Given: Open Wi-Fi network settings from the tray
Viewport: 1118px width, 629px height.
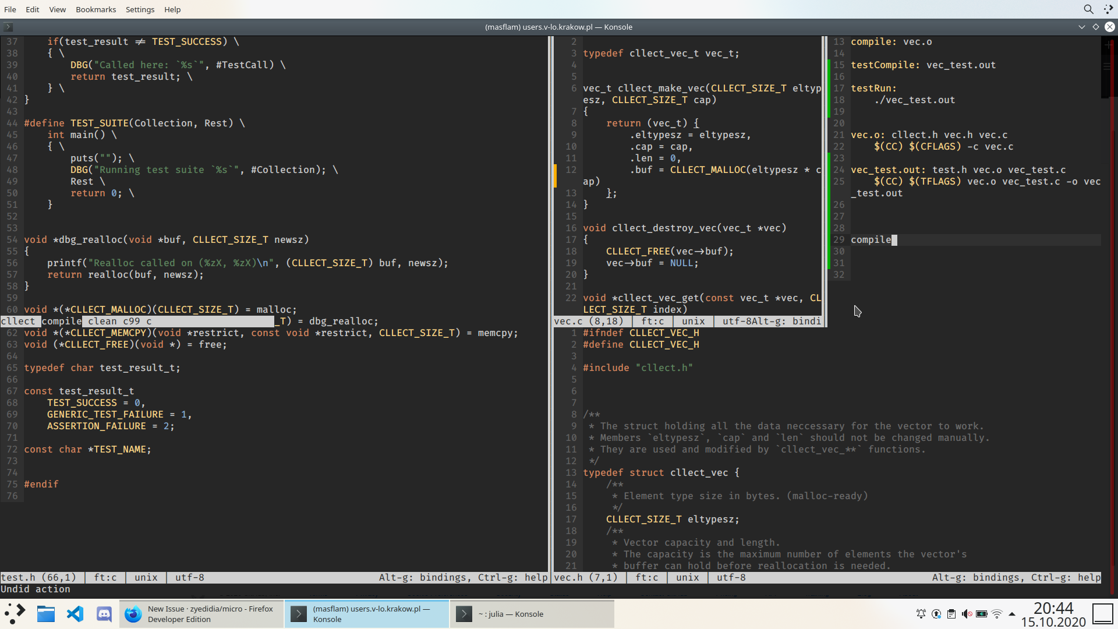Looking at the screenshot, I should coord(997,613).
